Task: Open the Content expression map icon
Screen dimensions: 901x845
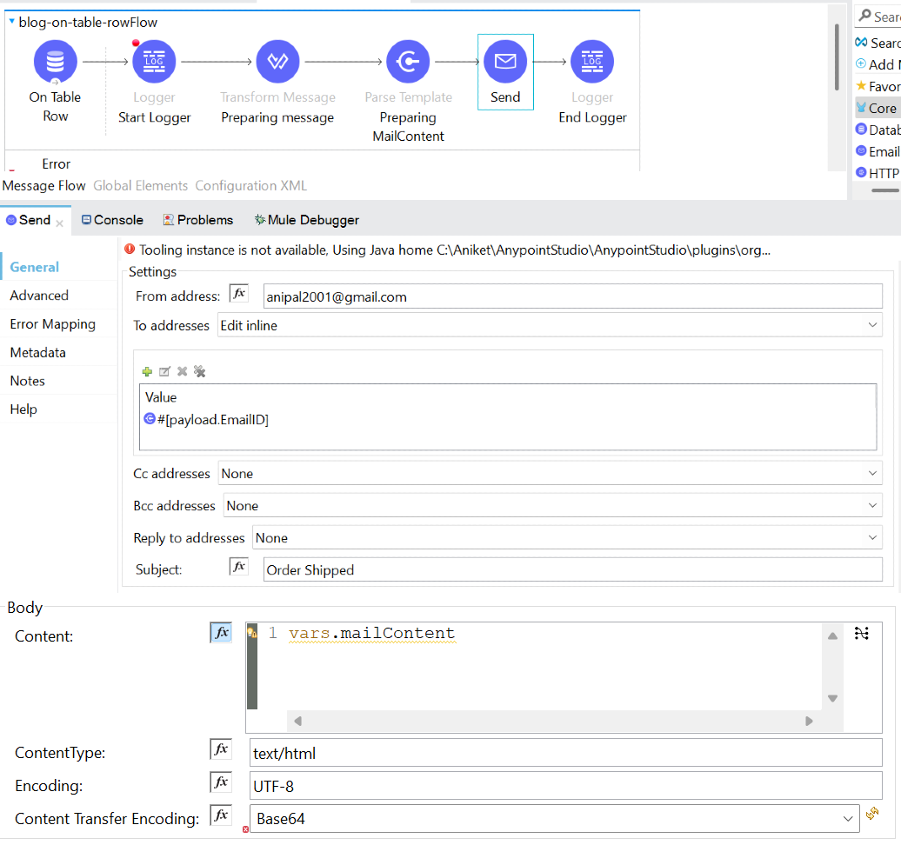Action: [861, 634]
